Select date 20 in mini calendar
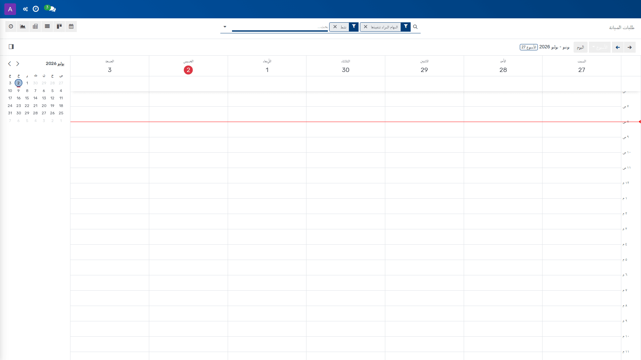Screen dimensions: 641x360 tap(44, 106)
